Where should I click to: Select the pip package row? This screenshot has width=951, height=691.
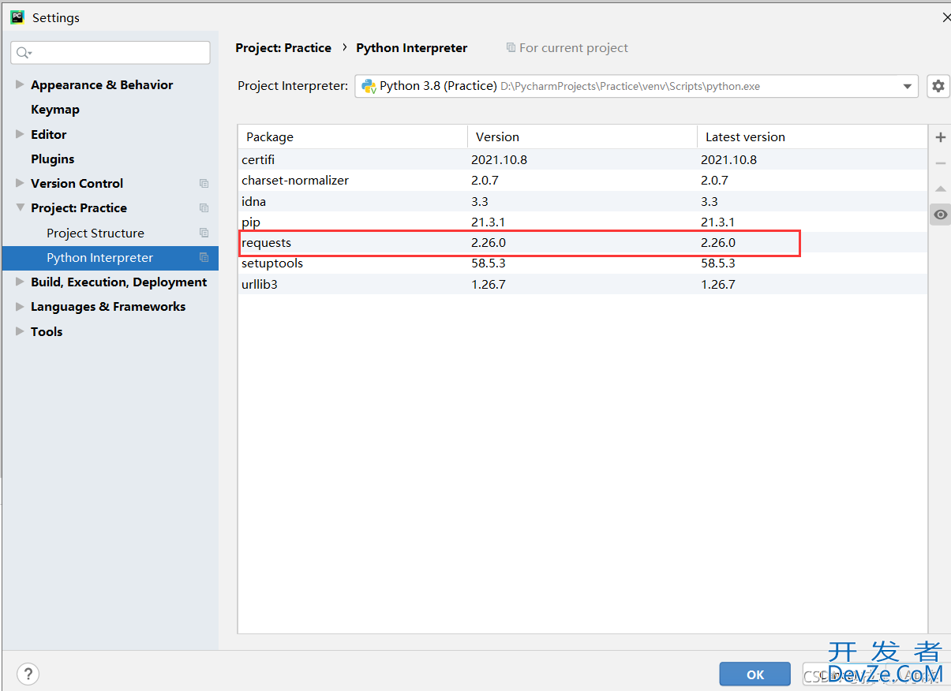[582, 222]
